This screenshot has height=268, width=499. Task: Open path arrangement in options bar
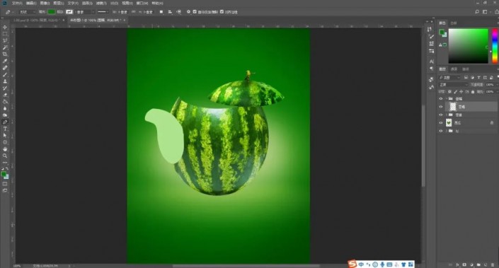179,12
